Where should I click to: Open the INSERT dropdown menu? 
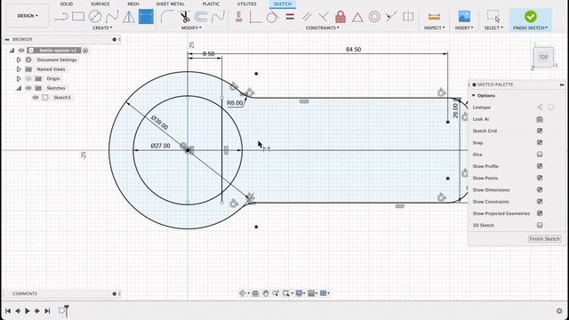point(464,28)
